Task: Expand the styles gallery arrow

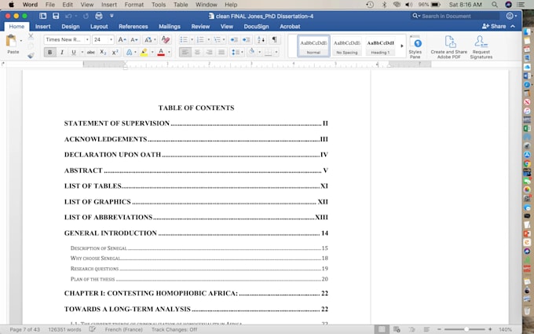Action: pos(402,46)
